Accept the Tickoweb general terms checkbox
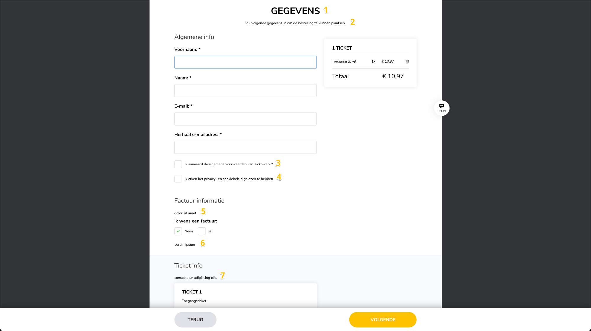Image resolution: width=591 pixels, height=331 pixels. 178,164
